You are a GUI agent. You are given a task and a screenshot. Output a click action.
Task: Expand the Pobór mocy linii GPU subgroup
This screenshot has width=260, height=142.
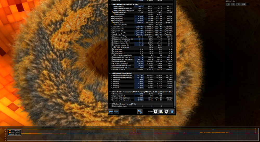112,25
